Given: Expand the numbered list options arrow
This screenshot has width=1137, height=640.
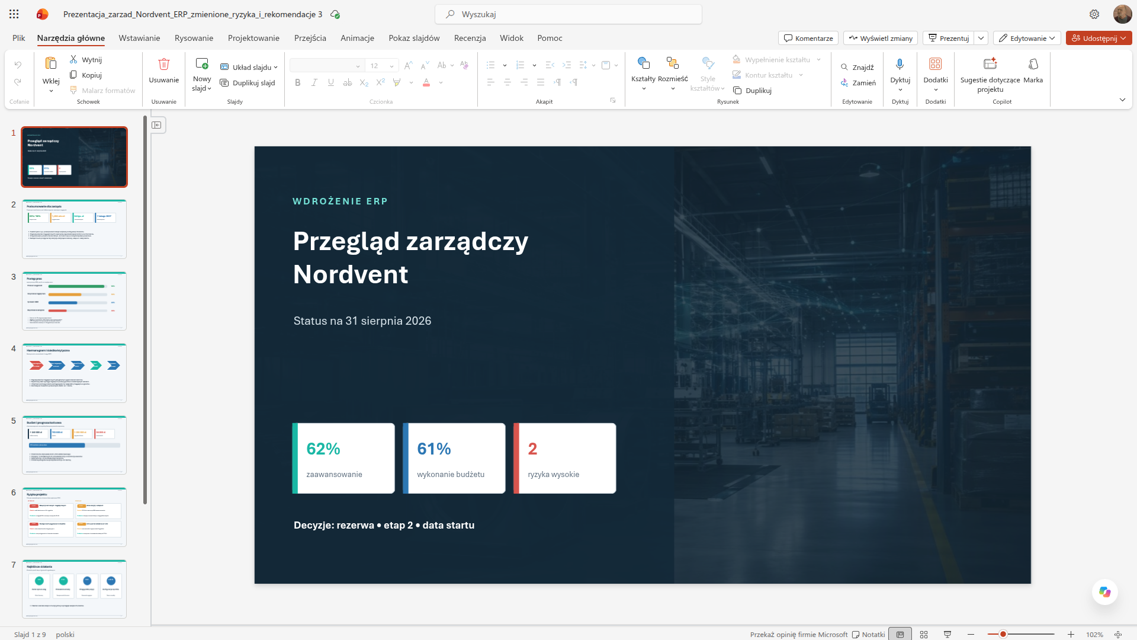Looking at the screenshot, I should 534,65.
